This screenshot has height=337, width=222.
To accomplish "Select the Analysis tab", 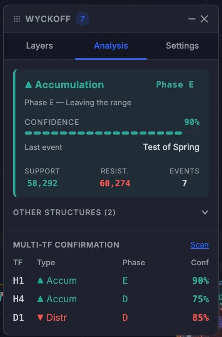I will [111, 46].
